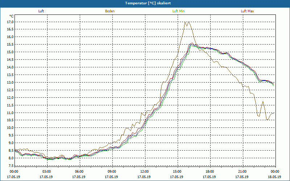
Task: Click the 8,0 y-axis value
Action: [11, 158]
